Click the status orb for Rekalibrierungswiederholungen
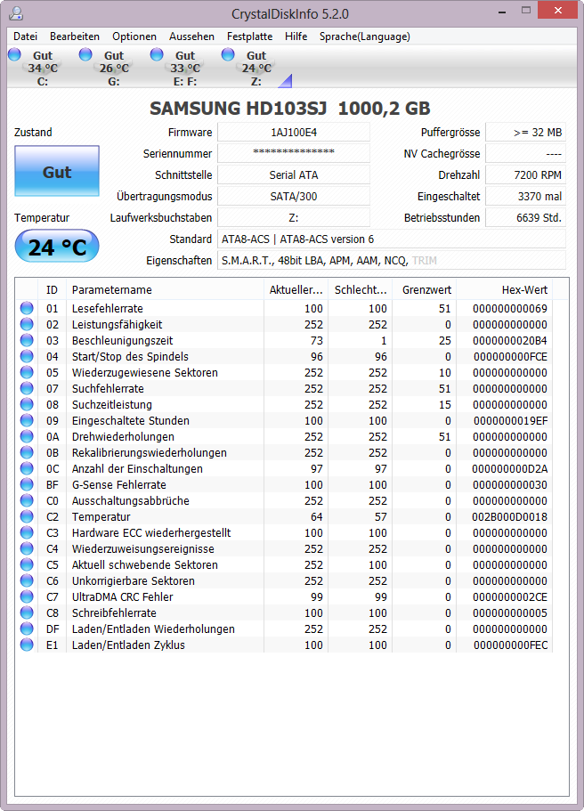The width and height of the screenshot is (584, 811). click(27, 452)
